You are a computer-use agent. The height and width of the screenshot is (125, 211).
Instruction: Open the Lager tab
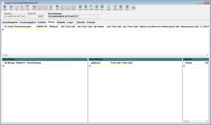click(70, 22)
